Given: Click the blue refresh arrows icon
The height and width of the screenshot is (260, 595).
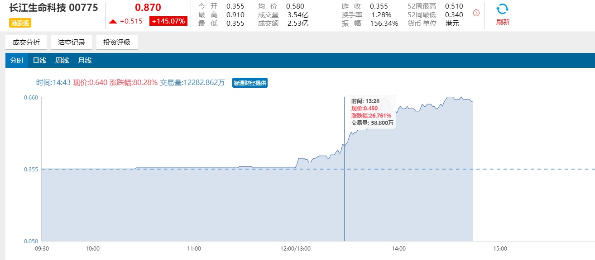Looking at the screenshot, I should (502, 9).
